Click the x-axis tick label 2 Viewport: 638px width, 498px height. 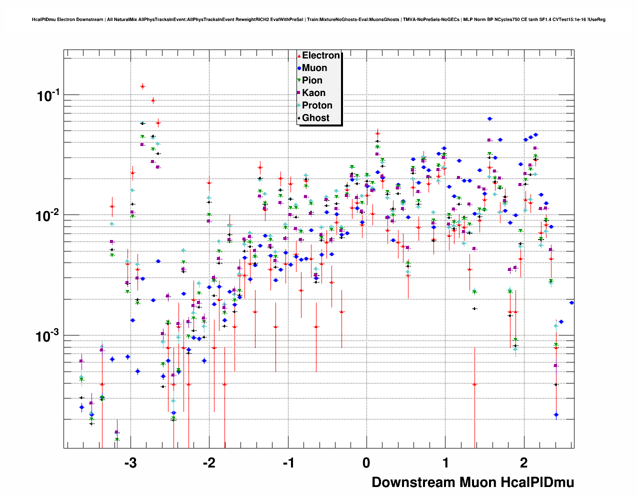click(x=524, y=463)
